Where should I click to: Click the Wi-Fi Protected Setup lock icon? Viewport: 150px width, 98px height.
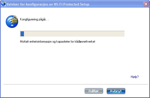click(x=12, y=22)
